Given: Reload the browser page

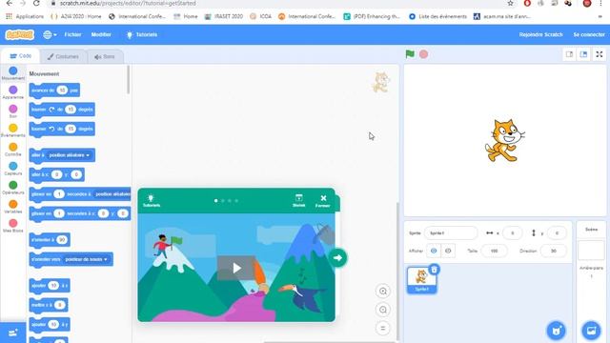Looking at the screenshot, I should tap(36, 3).
